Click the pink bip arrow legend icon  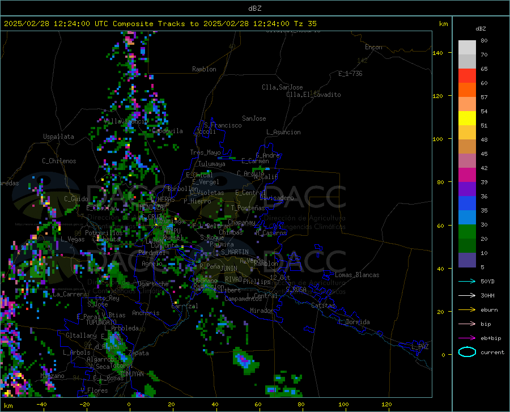467,324
